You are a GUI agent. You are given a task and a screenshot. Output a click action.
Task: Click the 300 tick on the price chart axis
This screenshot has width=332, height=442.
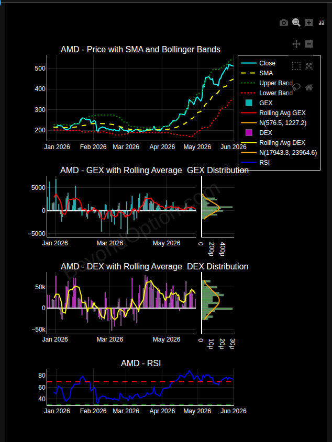[x=40, y=110]
